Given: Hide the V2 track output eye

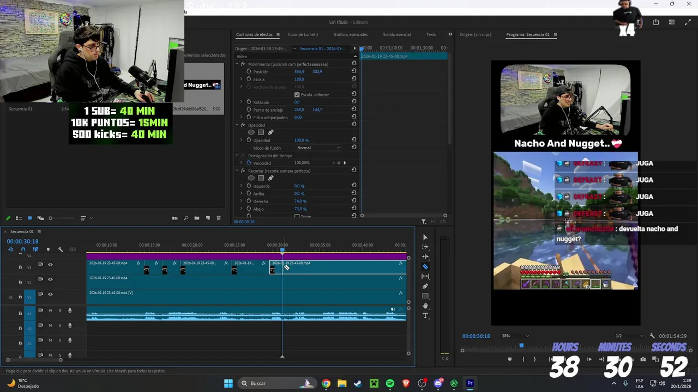Looking at the screenshot, I should tap(50, 279).
